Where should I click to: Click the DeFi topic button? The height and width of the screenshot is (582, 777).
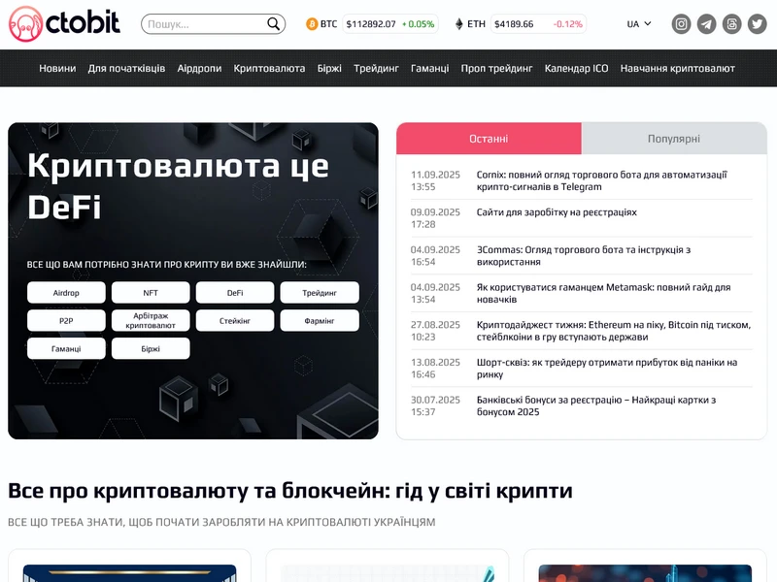[235, 293]
